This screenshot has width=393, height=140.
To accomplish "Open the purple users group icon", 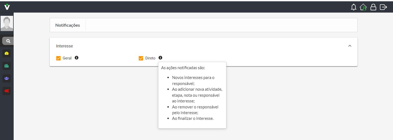I will (7, 78).
